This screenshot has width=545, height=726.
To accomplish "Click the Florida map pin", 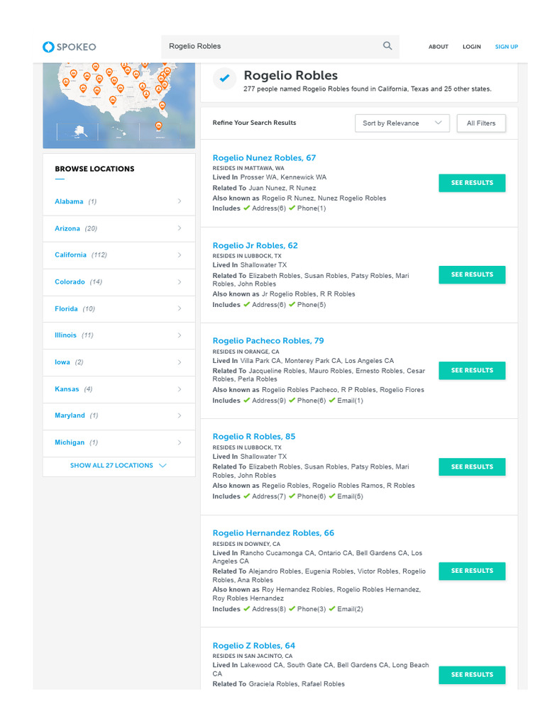I will point(162,106).
